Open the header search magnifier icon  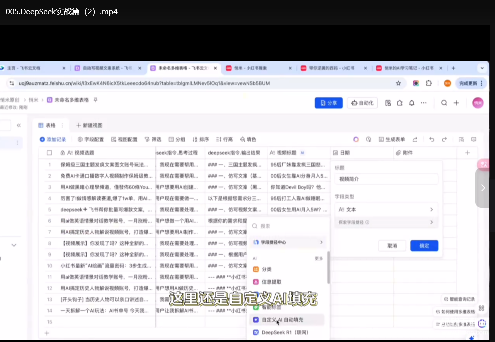[444, 103]
